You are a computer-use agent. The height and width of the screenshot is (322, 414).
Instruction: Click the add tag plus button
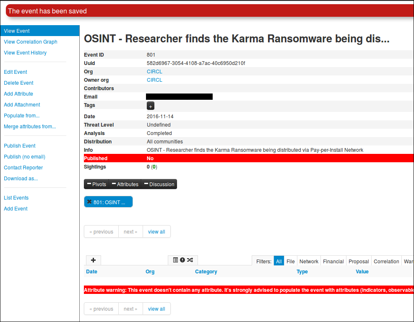(x=151, y=106)
